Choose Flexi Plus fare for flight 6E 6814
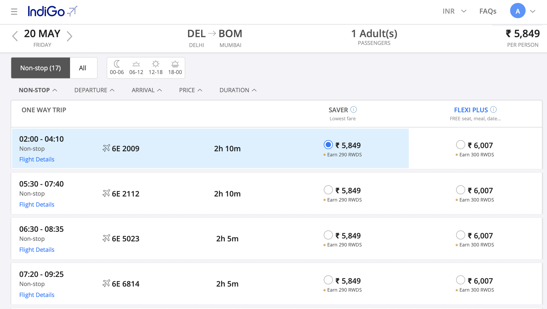 [x=460, y=280]
